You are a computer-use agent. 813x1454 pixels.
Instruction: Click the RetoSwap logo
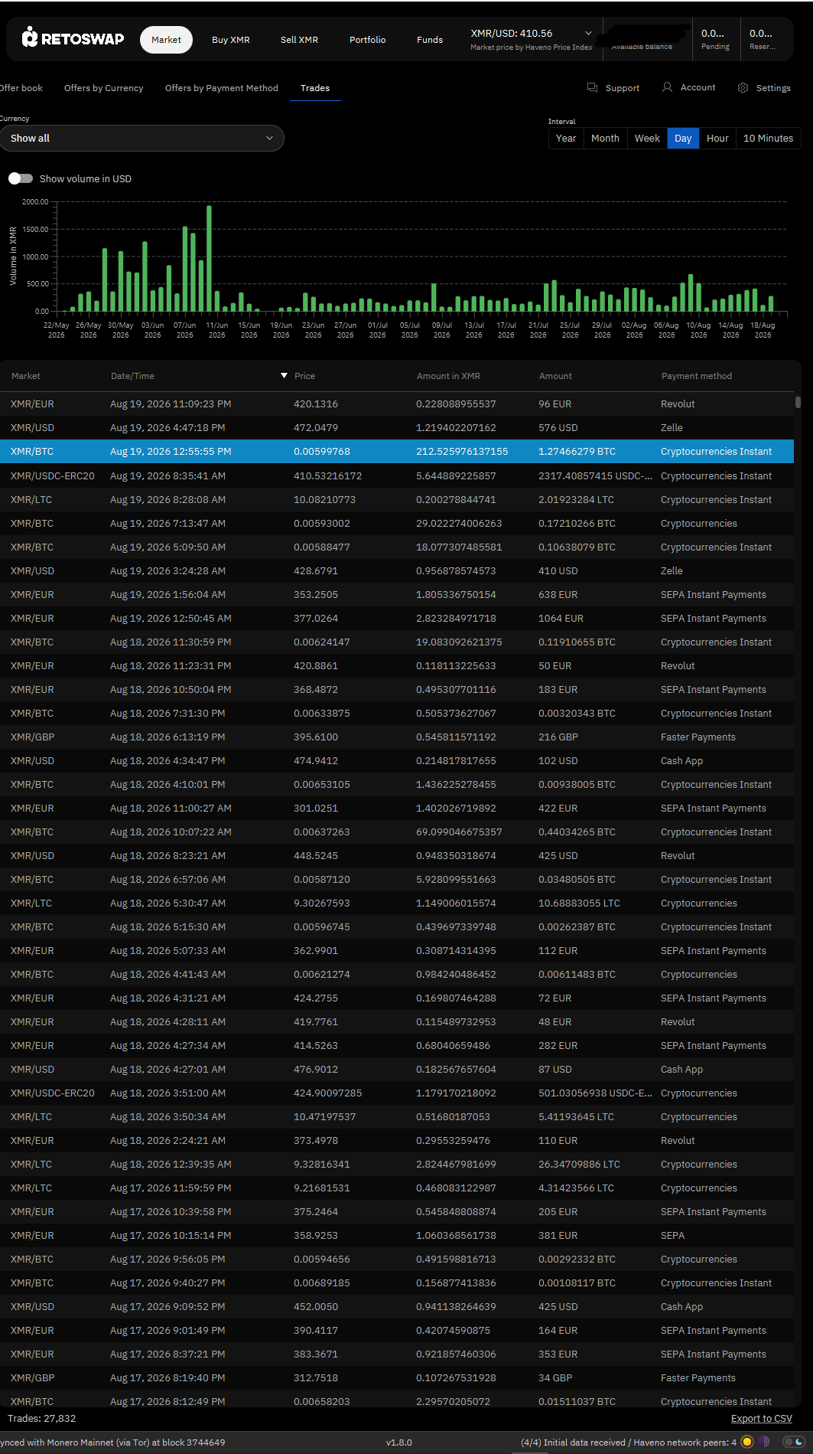coord(73,38)
